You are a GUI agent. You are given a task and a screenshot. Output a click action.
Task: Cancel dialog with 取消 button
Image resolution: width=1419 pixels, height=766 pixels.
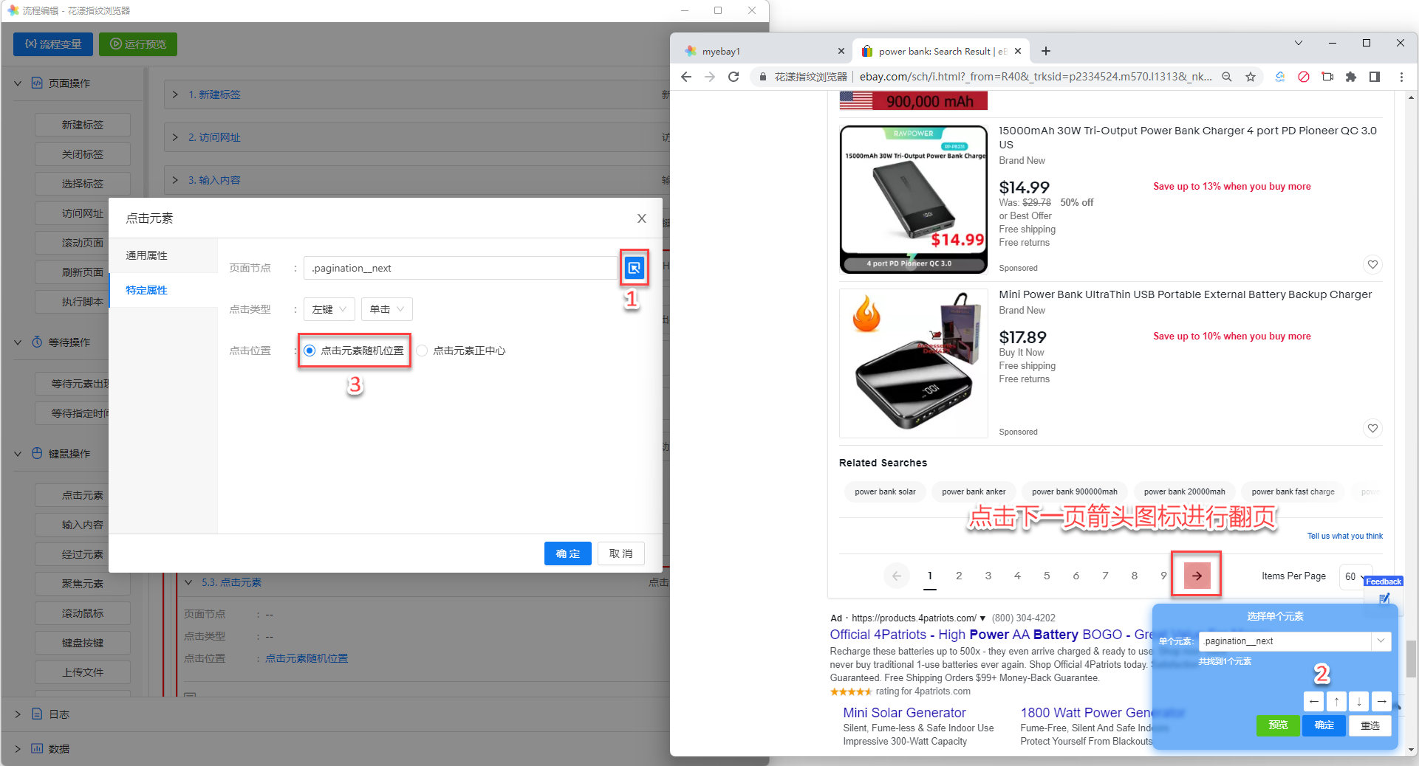(620, 553)
